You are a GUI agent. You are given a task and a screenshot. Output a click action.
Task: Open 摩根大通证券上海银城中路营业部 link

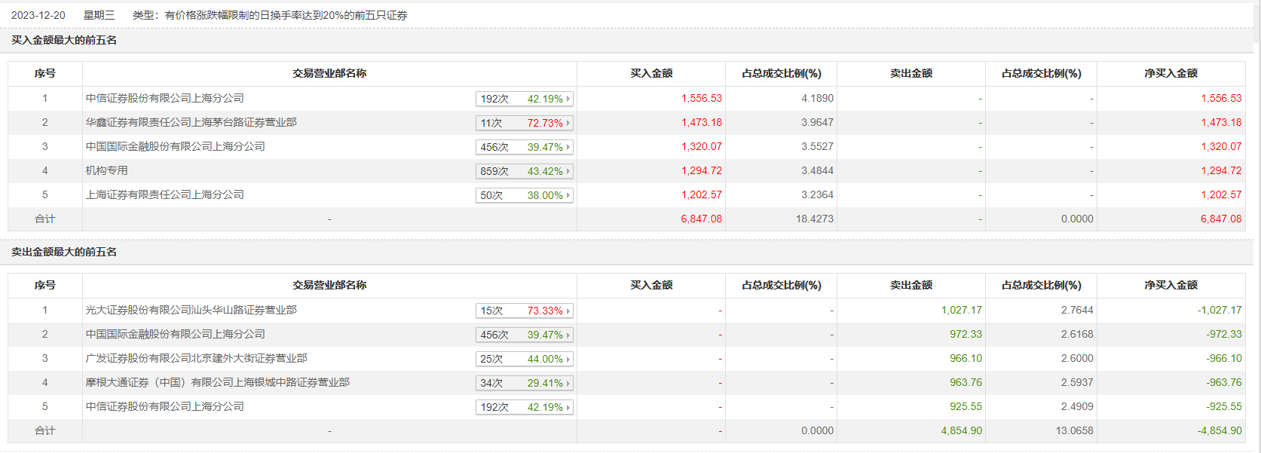click(217, 382)
